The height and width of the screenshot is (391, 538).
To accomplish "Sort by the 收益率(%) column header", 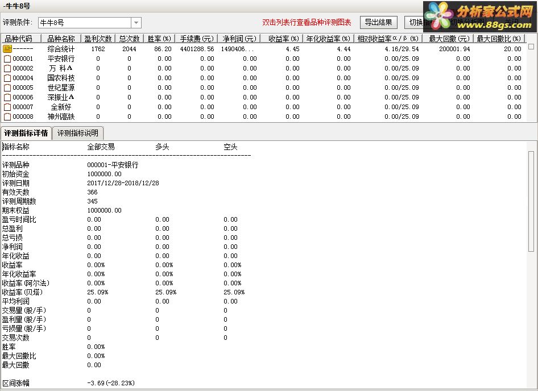I will [x=282, y=39].
